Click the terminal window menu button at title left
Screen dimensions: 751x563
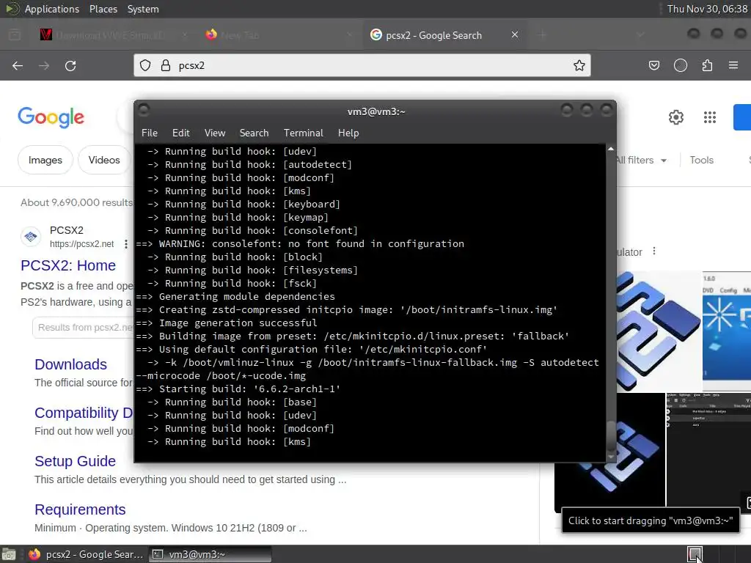(144, 111)
